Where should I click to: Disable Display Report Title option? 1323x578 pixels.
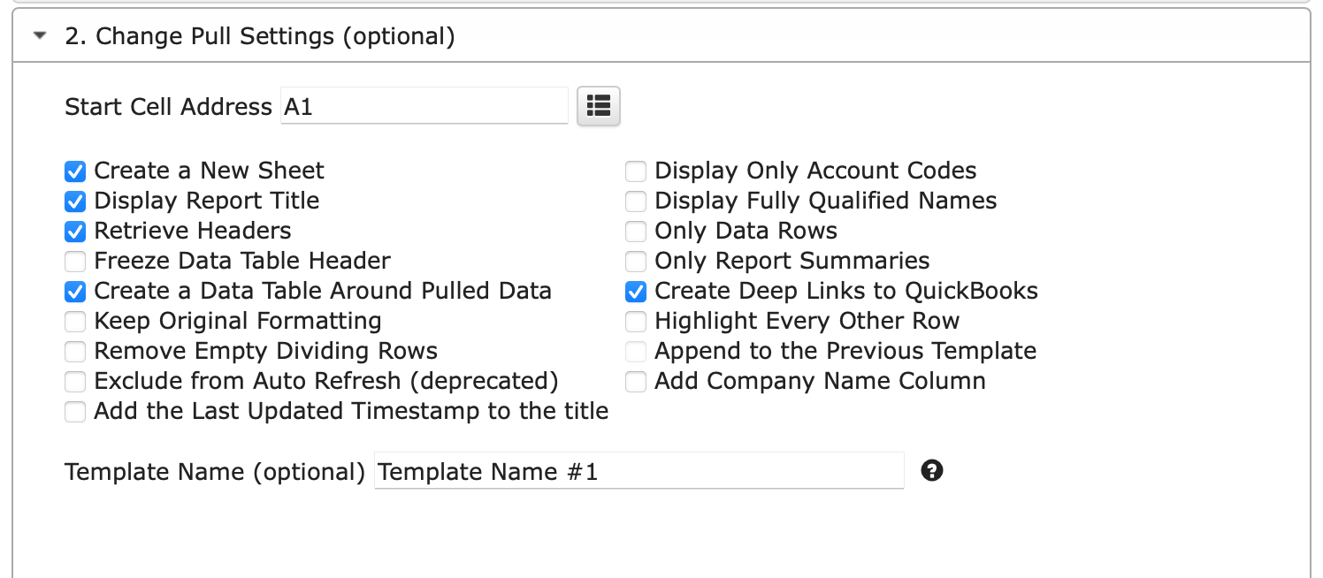75,201
